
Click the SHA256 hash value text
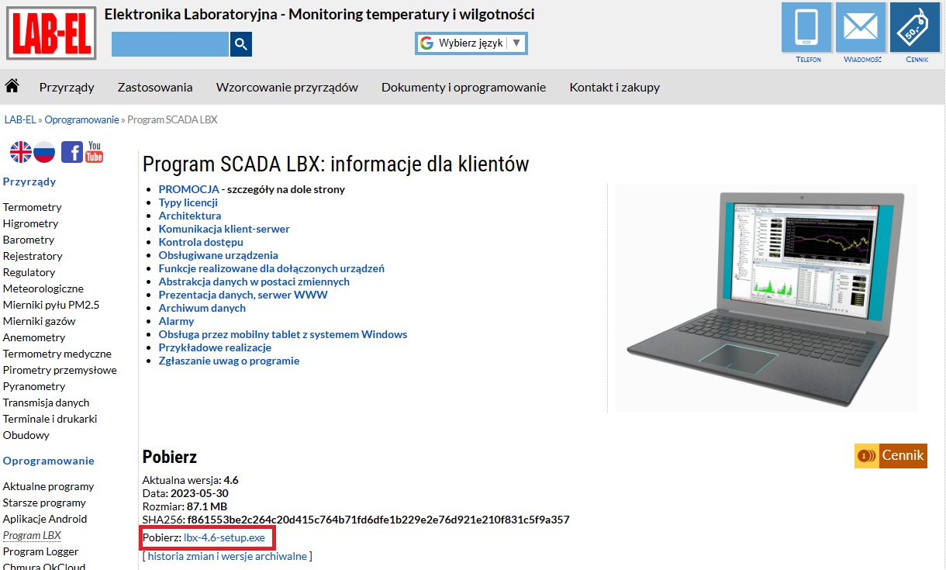coord(378,520)
